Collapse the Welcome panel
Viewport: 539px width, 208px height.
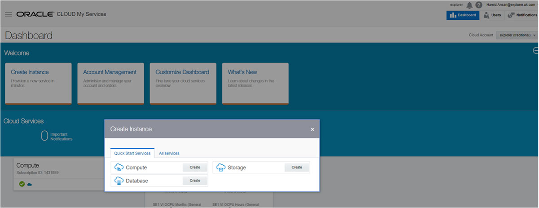[x=535, y=50]
